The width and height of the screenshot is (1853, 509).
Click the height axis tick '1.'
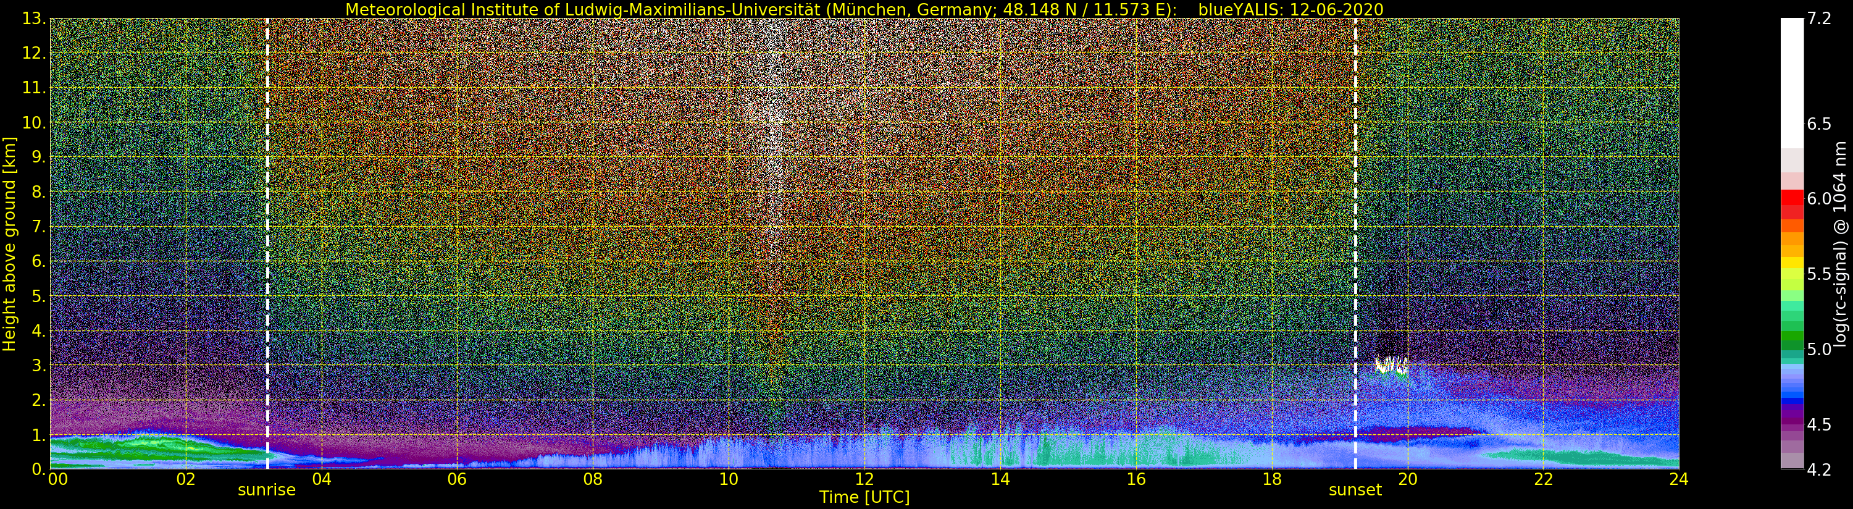tap(39, 435)
